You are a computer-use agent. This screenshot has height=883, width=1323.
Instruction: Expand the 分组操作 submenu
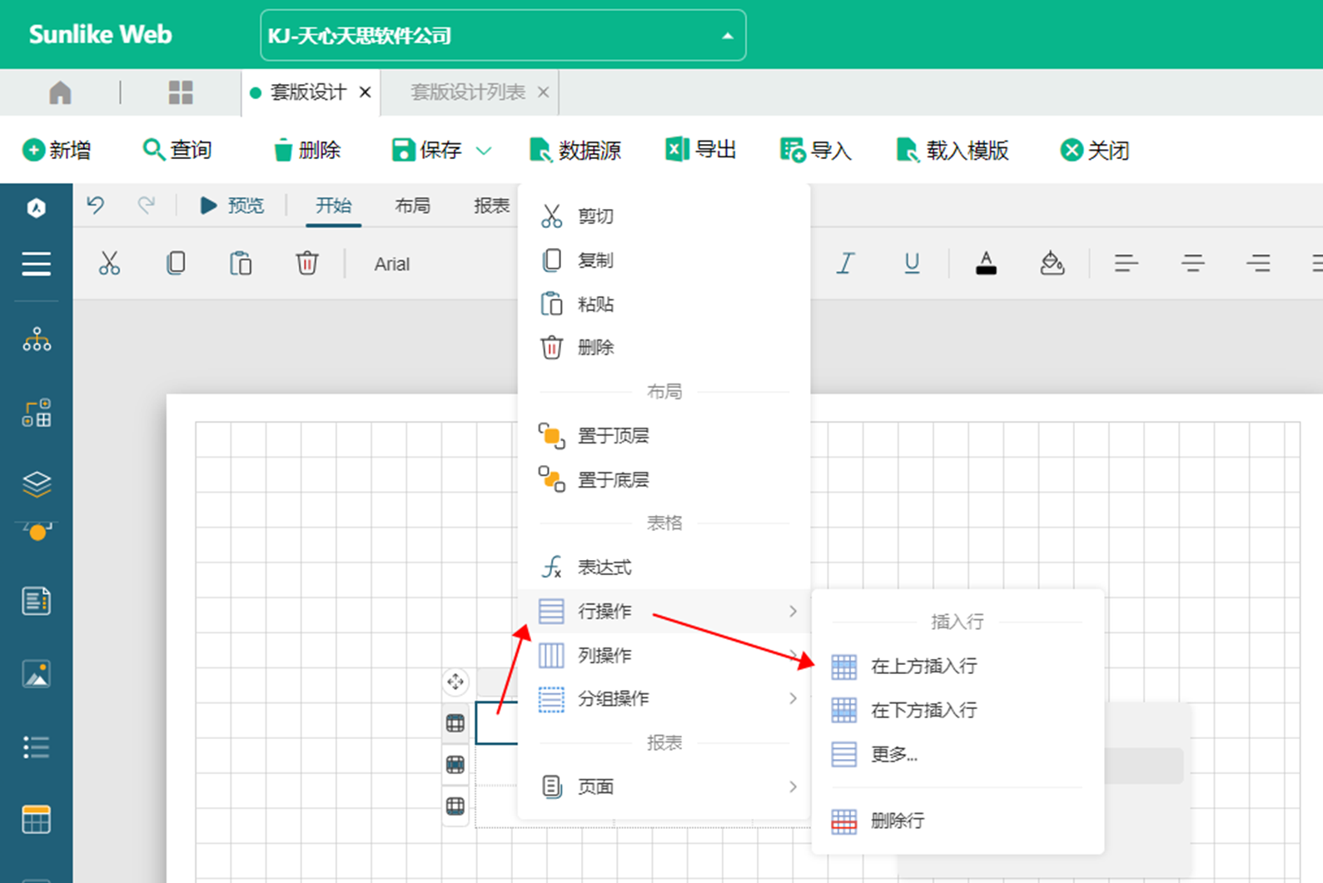(x=664, y=699)
